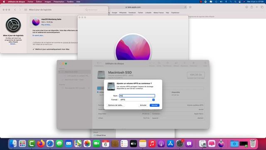Click the Ajouter button
The image size is (266, 150).
click(155, 105)
